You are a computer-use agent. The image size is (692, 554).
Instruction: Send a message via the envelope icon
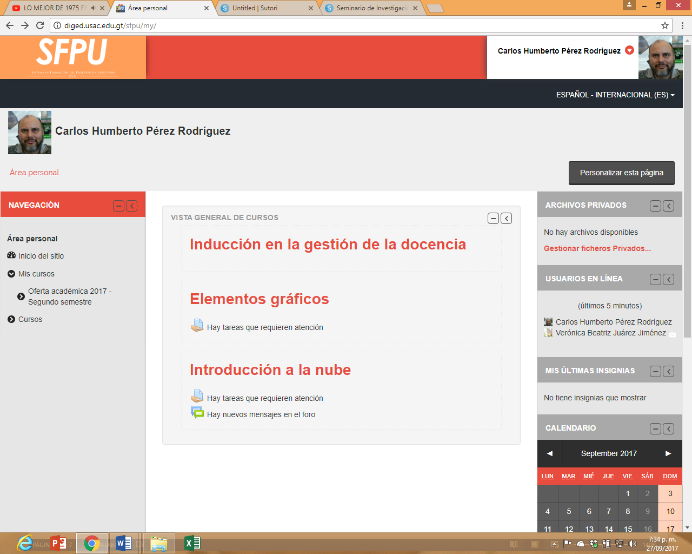(673, 334)
